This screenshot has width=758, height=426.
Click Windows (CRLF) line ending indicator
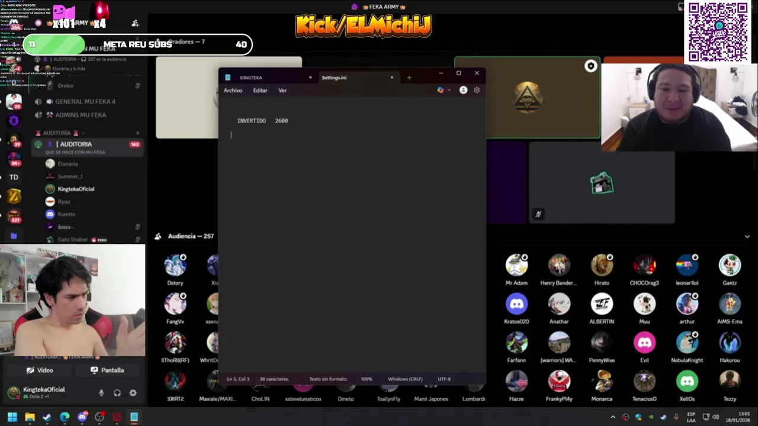click(405, 379)
